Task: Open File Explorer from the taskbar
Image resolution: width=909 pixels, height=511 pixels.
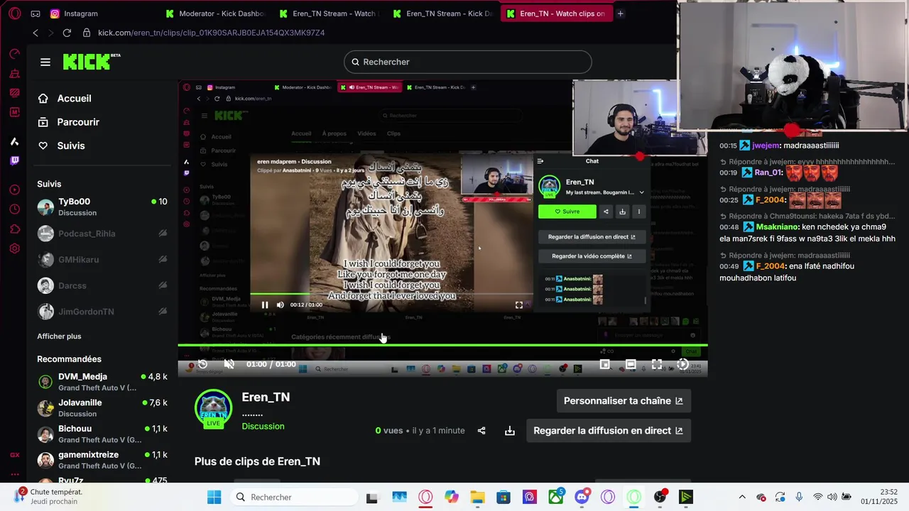Action: [x=477, y=498]
